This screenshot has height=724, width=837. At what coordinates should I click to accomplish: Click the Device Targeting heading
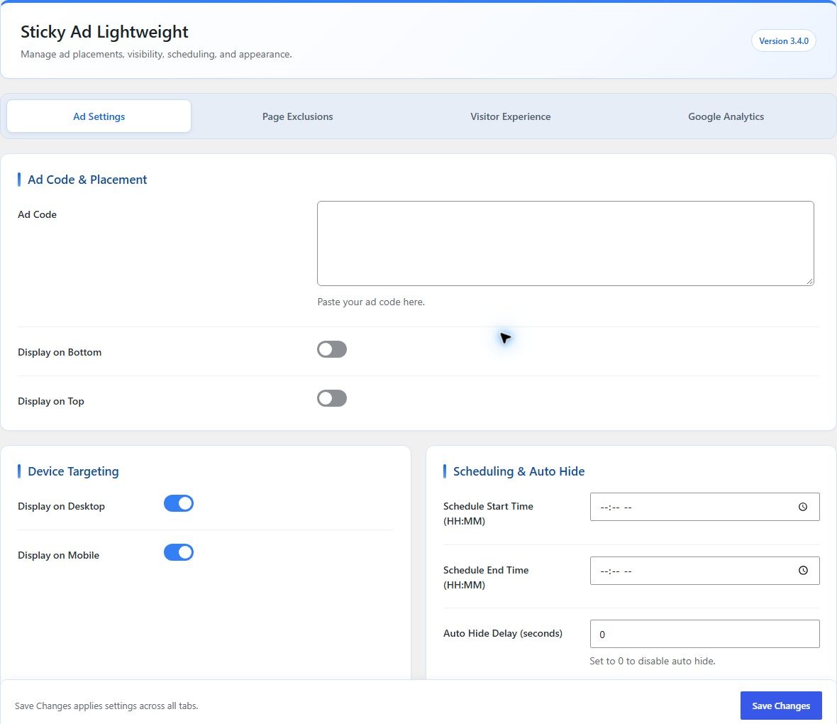[73, 471]
